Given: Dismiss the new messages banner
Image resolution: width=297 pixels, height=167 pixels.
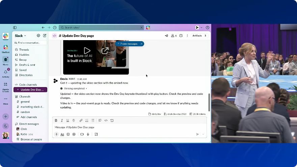Looking at the screenshot, I should click(141, 44).
